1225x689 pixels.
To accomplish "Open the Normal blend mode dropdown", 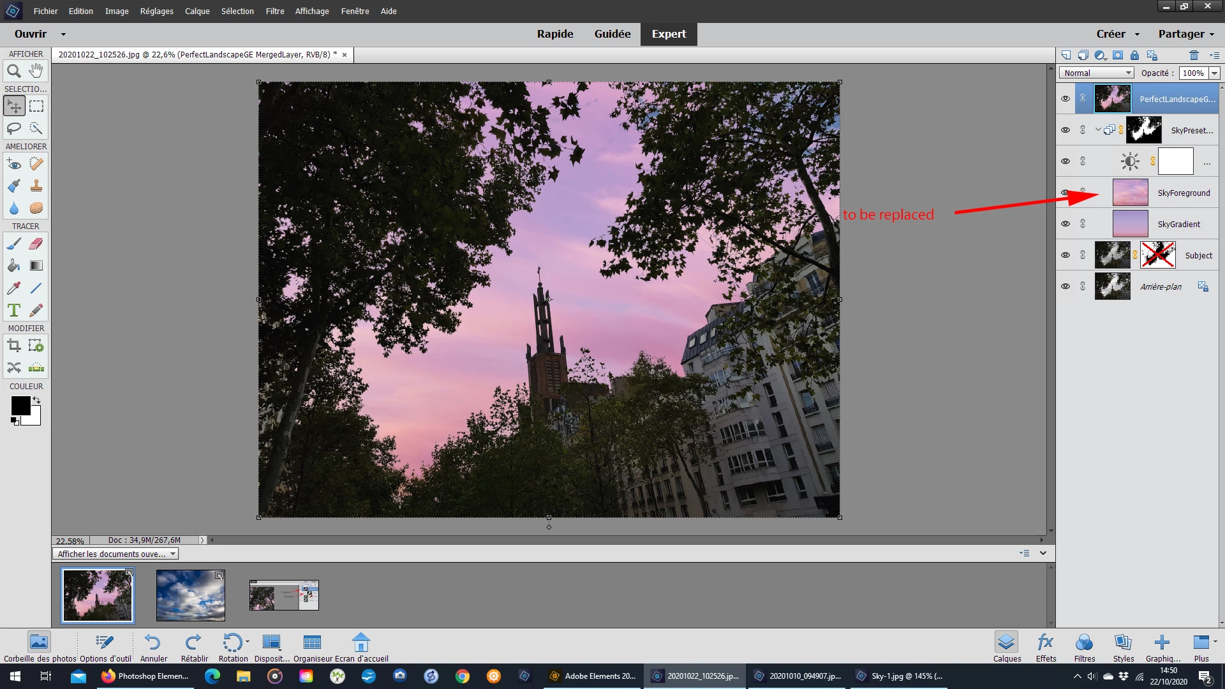I will coord(1096,73).
